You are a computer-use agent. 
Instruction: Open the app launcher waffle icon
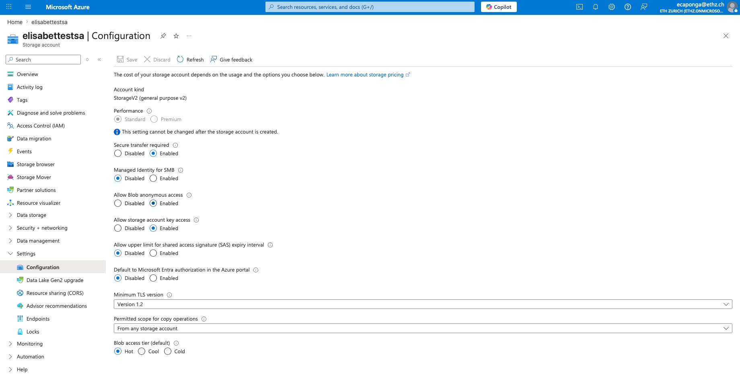(9, 7)
